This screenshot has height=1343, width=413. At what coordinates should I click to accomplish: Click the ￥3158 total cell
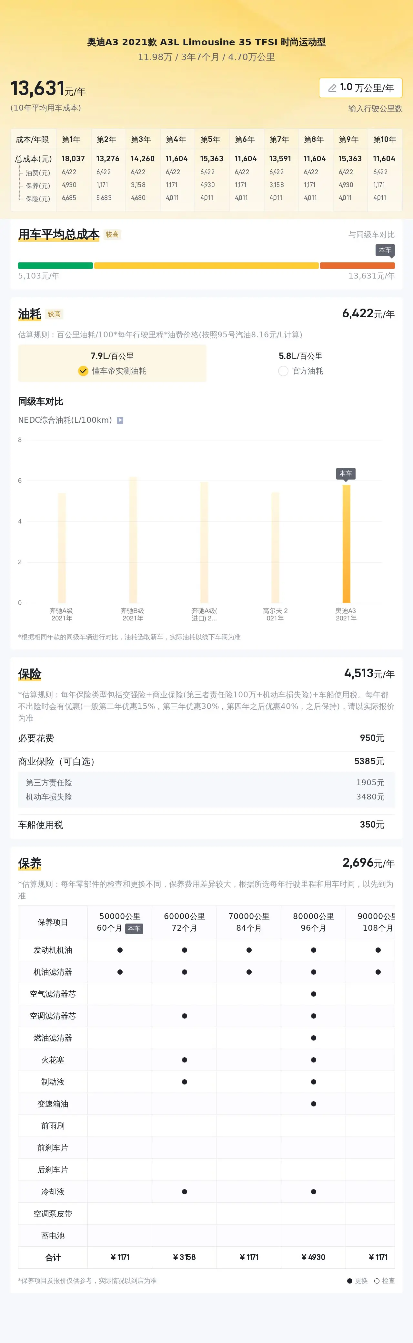click(184, 1257)
